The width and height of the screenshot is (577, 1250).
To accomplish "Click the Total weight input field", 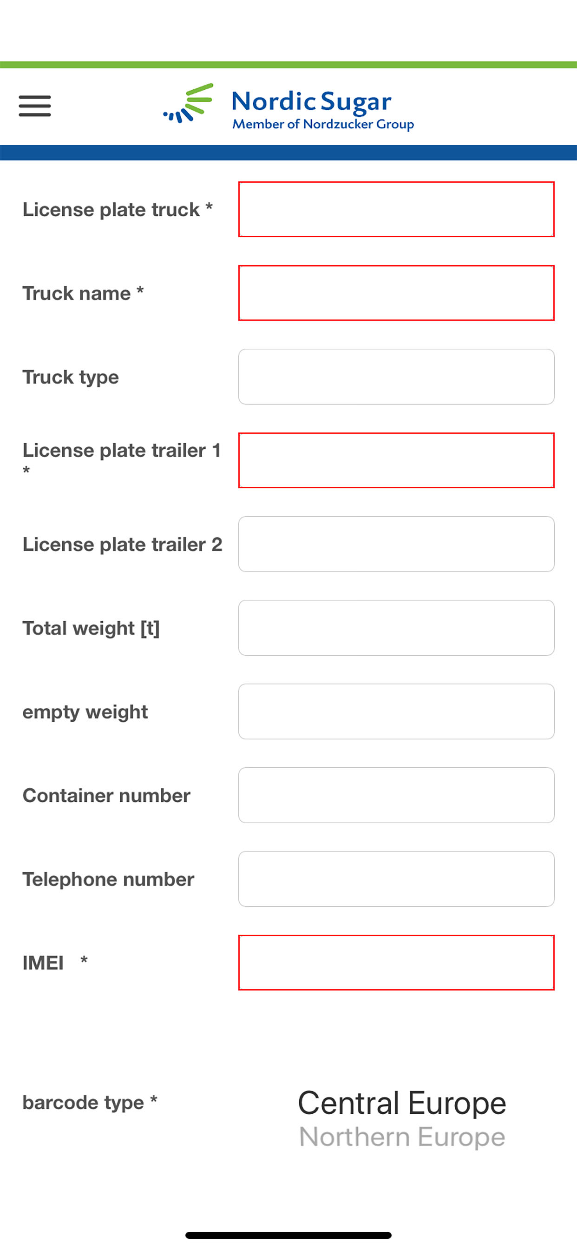I will point(396,627).
